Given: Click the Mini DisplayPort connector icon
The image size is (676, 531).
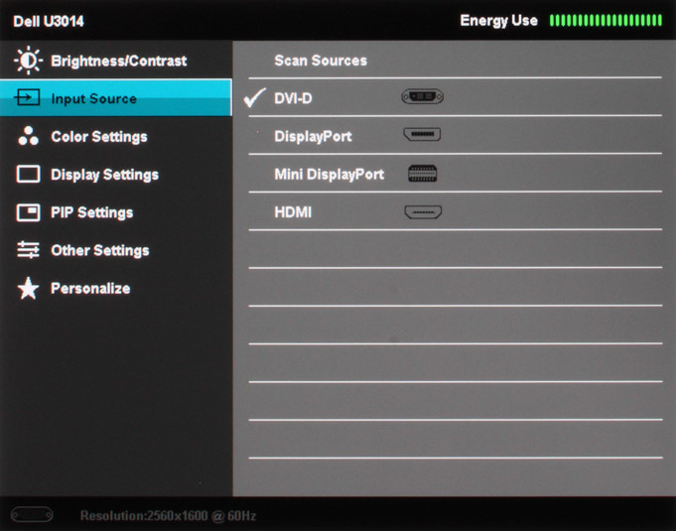Looking at the screenshot, I should [423, 174].
